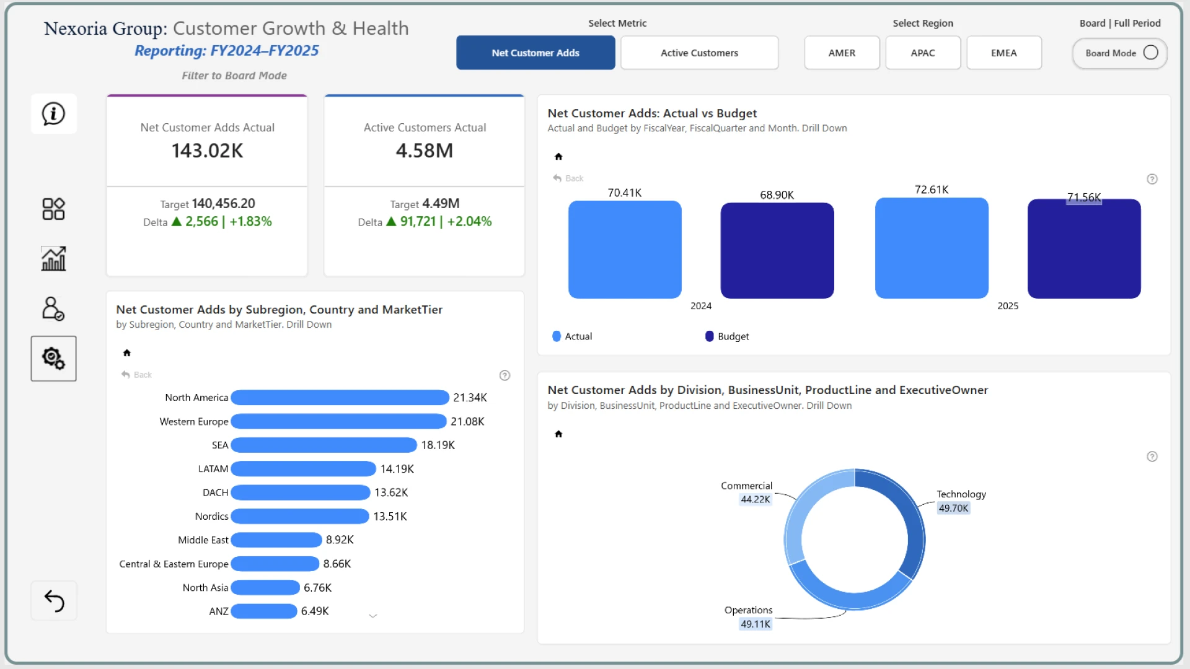
Task: Click the North America bar
Action: pos(340,398)
